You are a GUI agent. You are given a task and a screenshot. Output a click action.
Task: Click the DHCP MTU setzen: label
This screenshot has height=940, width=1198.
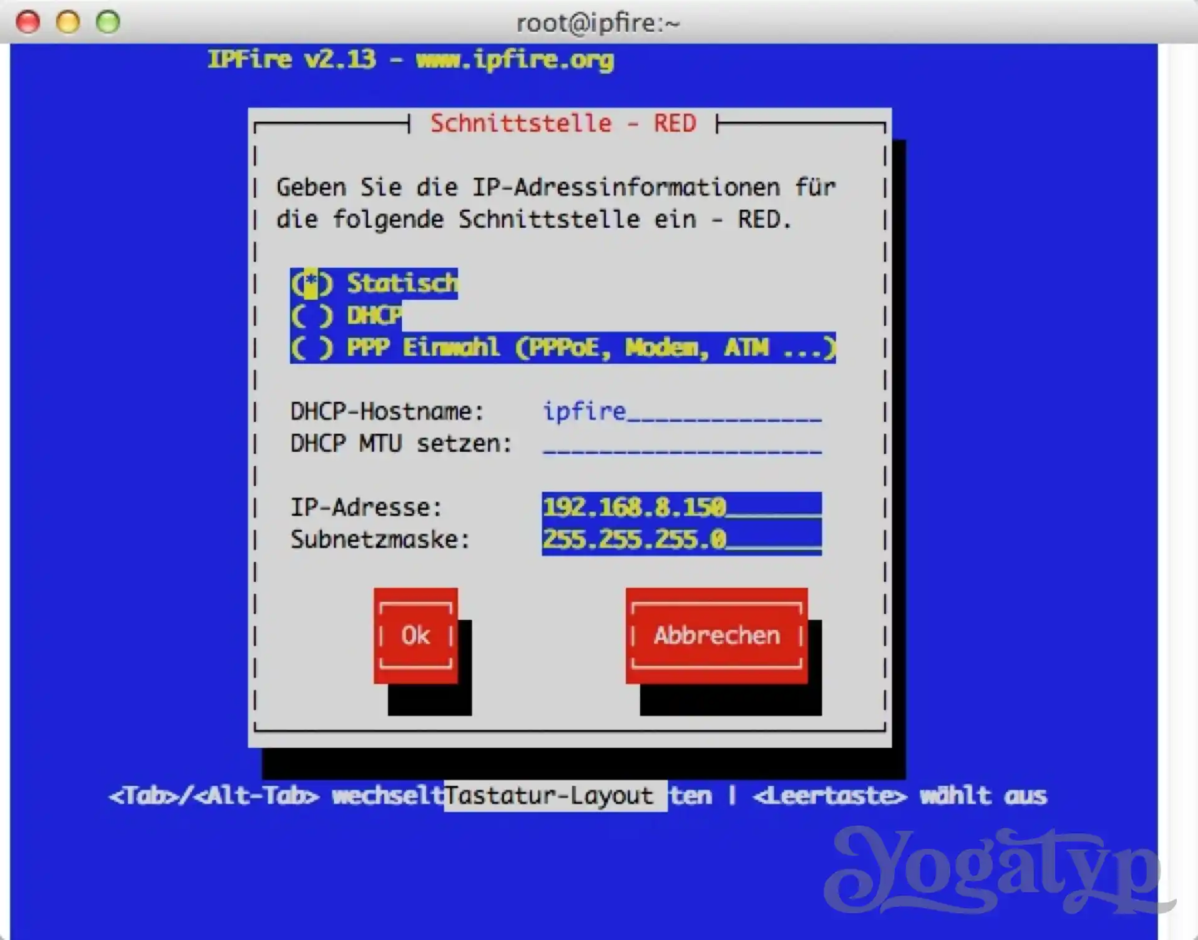pos(401,443)
